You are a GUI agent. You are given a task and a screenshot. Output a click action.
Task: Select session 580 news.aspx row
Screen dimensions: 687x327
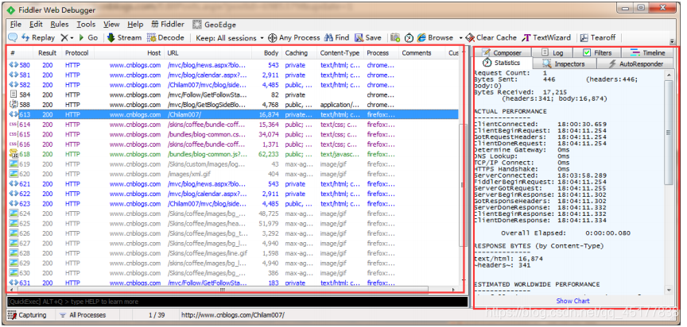pos(233,65)
